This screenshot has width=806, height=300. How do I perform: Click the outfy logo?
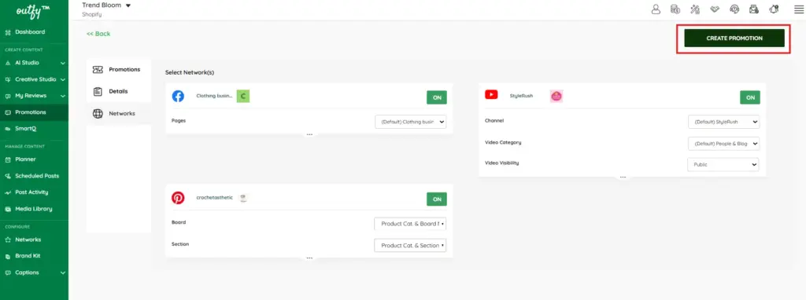33,10
